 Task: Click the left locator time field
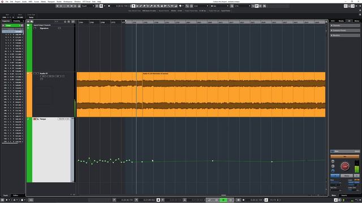pos(127,200)
